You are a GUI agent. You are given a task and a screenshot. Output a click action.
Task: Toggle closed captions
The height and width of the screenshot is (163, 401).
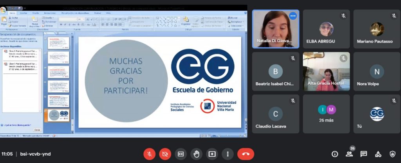coord(181,154)
